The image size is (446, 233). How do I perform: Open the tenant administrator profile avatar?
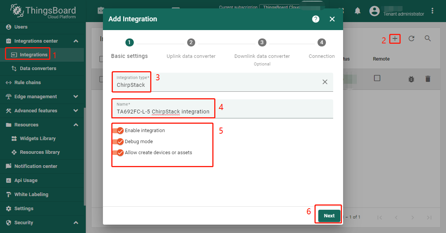point(374,11)
